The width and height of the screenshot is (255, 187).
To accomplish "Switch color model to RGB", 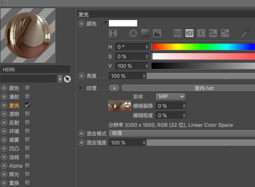I will 178,33.
